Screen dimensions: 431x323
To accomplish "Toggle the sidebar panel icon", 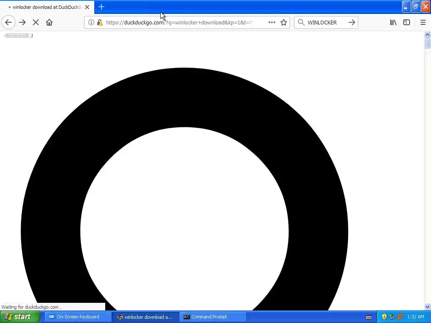I will (407, 22).
